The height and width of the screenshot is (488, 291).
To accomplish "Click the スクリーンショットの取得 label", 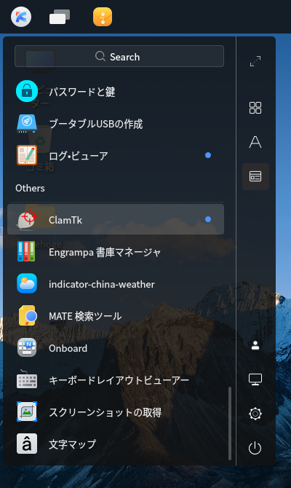I will [105, 412].
